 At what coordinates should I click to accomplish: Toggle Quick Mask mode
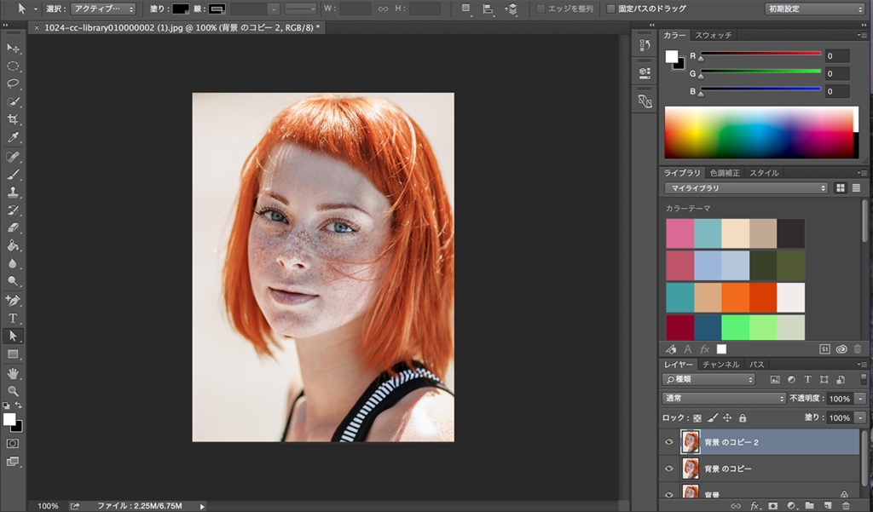12,444
